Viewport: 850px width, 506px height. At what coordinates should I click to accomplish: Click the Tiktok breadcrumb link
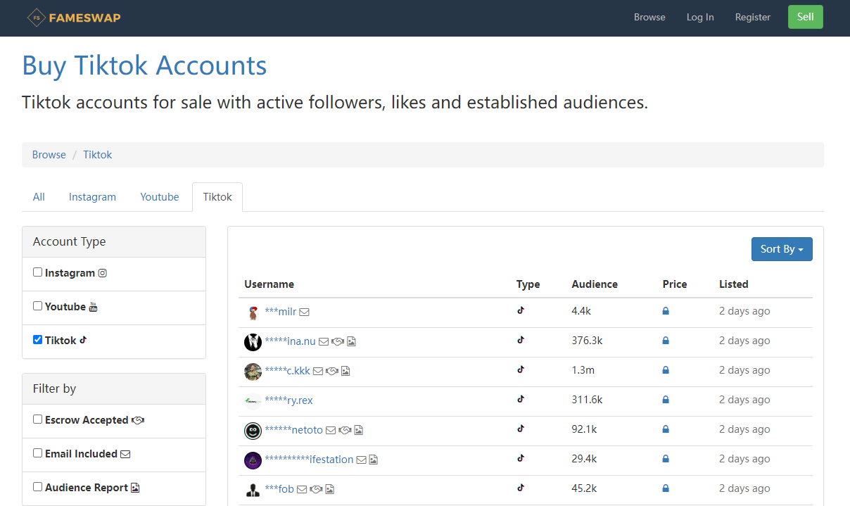pyautogui.click(x=98, y=155)
